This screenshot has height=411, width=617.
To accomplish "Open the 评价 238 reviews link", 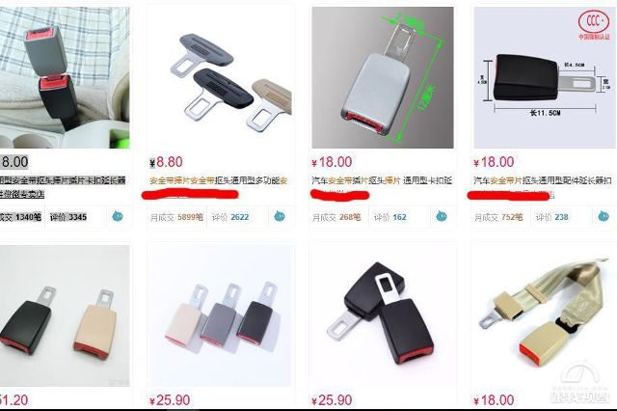I will tap(552, 217).
